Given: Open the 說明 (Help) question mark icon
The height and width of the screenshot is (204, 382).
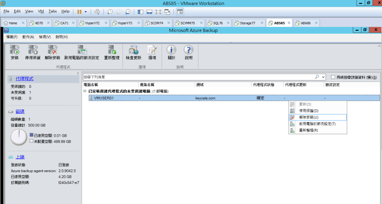Looking at the screenshot, I should [x=189, y=49].
